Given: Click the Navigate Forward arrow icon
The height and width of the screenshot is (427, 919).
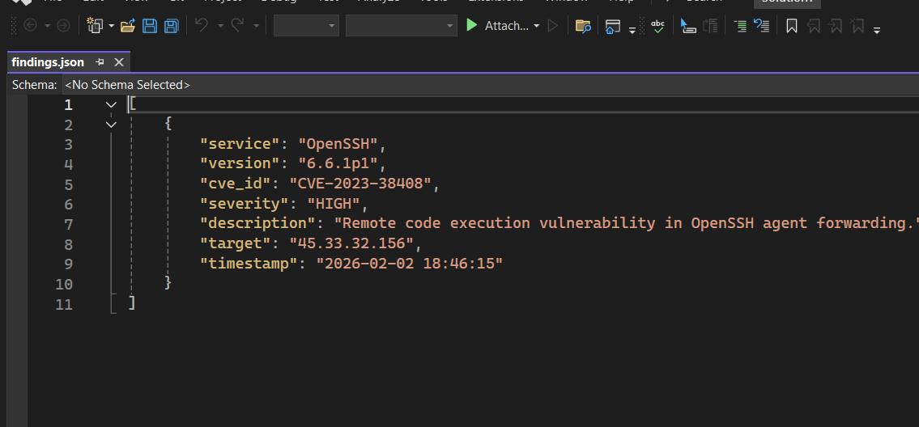Looking at the screenshot, I should click(x=63, y=26).
